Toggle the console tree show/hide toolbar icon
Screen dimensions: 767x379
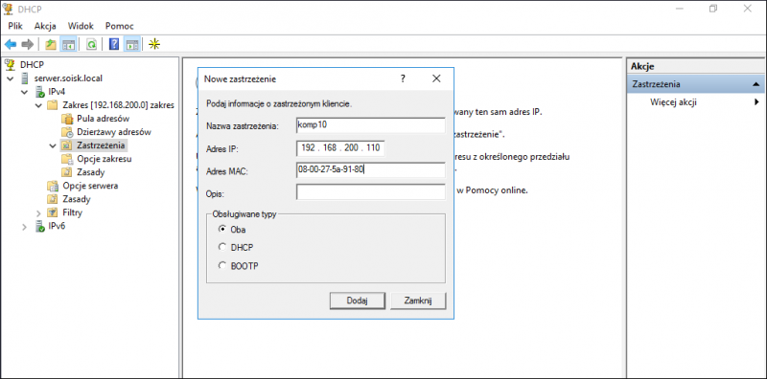pyautogui.click(x=67, y=45)
